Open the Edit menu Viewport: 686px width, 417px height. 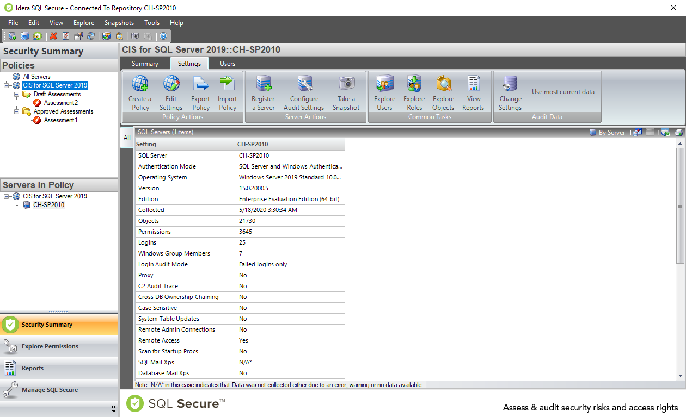(x=34, y=23)
